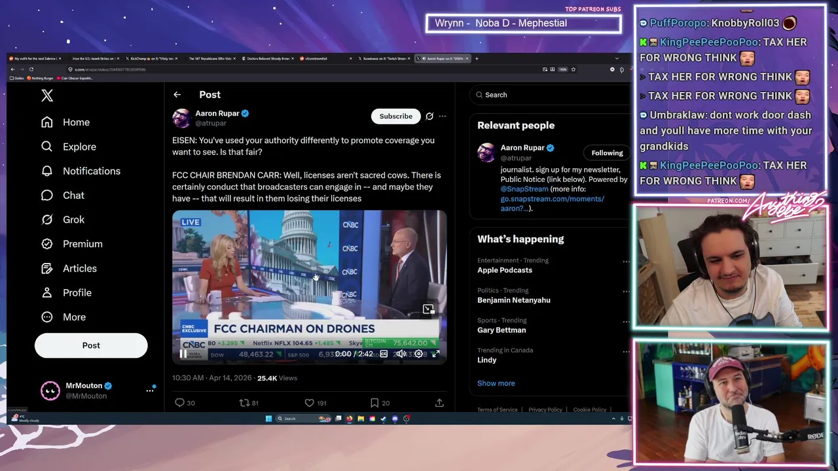Bookmark page with star icon
This screenshot has width=838, height=471.
point(573,69)
